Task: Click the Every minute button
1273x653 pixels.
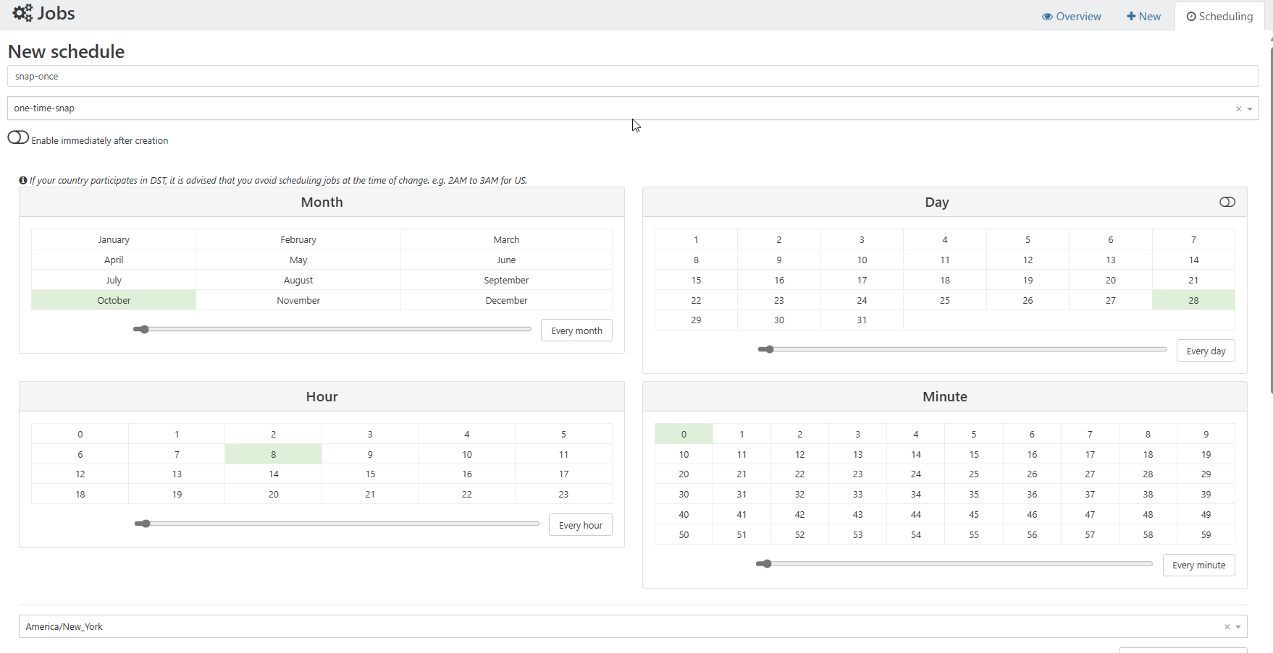Action: pos(1198,565)
